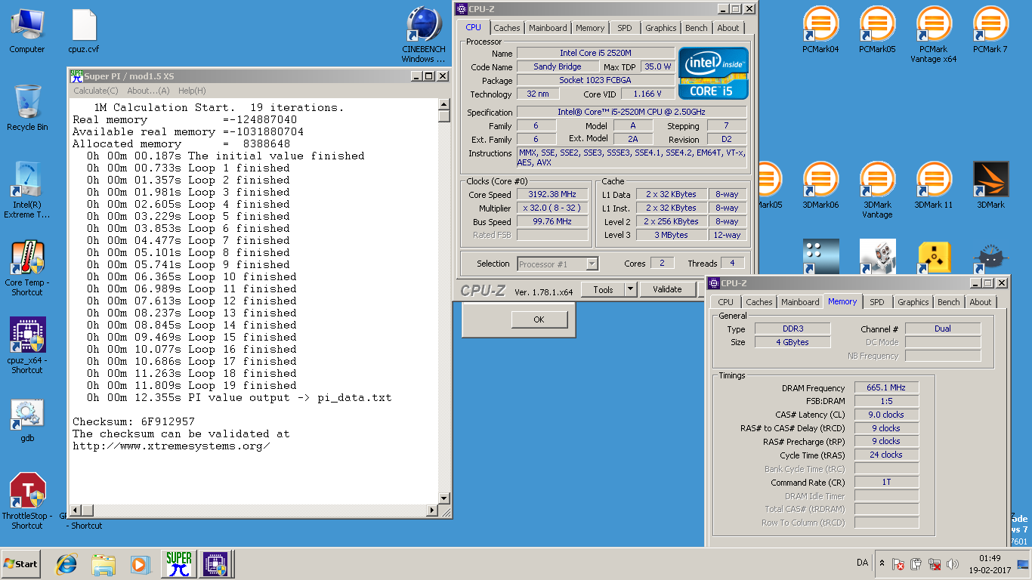This screenshot has width=1032, height=580.
Task: Open the CINEBENCH Windows shortcut
Action: pos(423,35)
